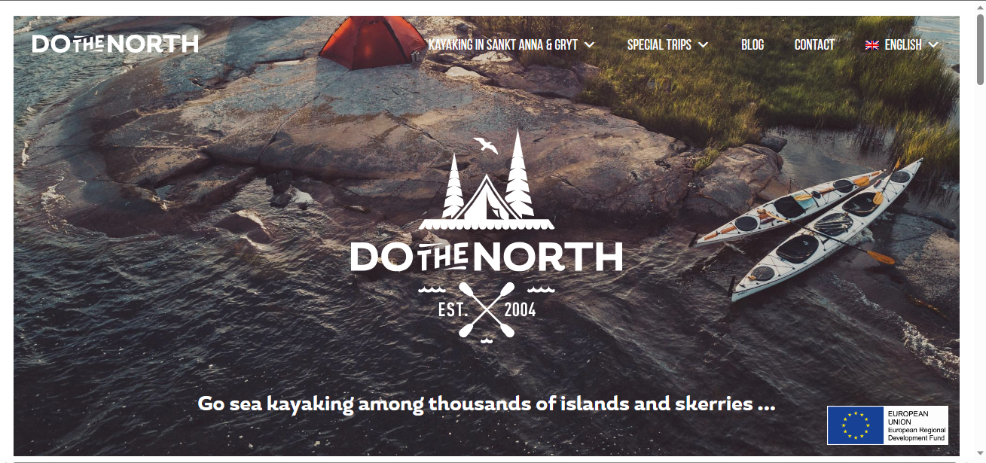
Task: Click the sea kayaking tagline headline
Action: coord(487,404)
